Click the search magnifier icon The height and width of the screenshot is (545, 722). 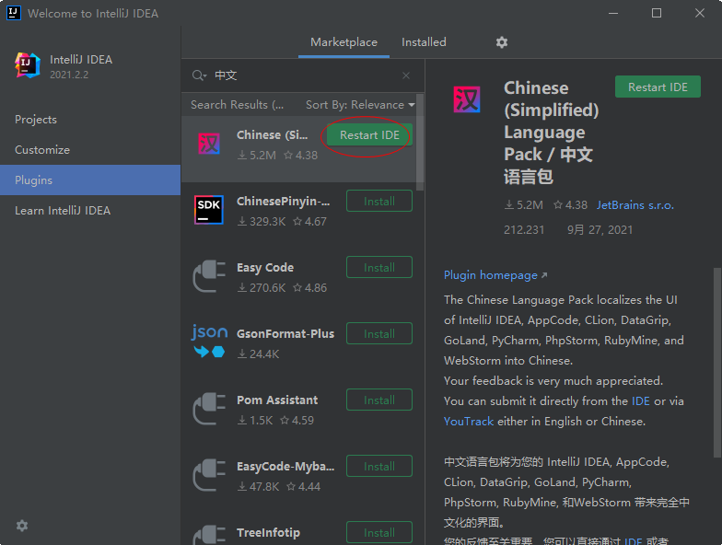click(x=199, y=75)
